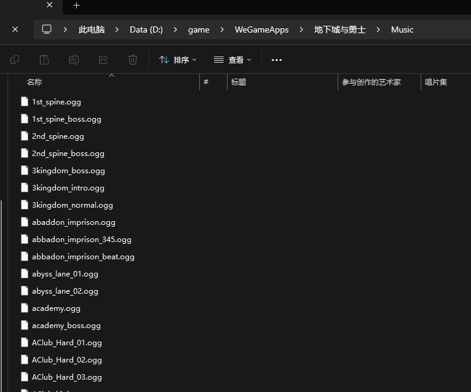The height and width of the screenshot is (392, 471).
Task: Click the Delete trash can icon
Action: pyautogui.click(x=133, y=60)
